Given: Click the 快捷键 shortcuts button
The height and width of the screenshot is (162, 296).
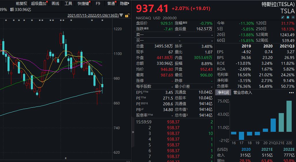Looking at the screenshot, I should (x=83, y=3).
